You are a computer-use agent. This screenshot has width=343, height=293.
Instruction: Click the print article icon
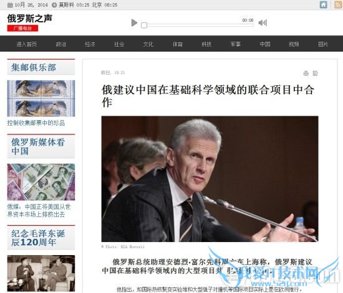coord(306,73)
